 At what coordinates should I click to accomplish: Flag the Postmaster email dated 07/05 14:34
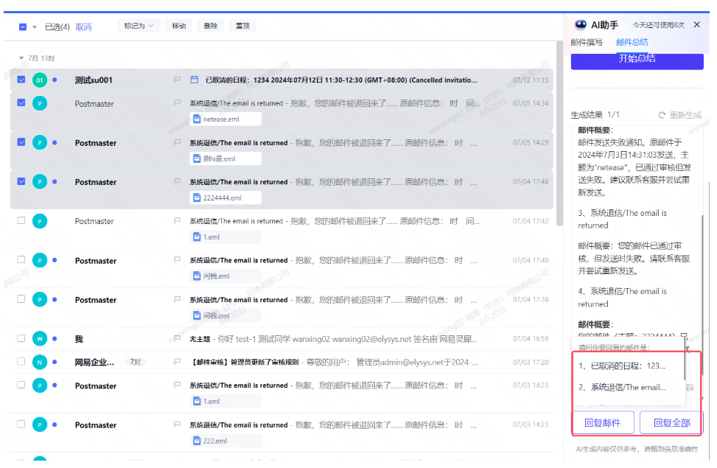pyautogui.click(x=177, y=103)
